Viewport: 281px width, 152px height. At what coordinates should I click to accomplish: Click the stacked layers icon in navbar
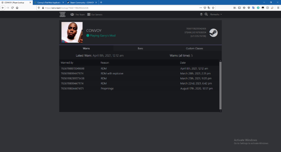point(201,14)
